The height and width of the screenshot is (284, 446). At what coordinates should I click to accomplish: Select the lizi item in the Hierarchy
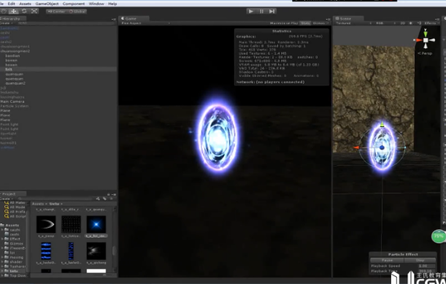coord(9,69)
